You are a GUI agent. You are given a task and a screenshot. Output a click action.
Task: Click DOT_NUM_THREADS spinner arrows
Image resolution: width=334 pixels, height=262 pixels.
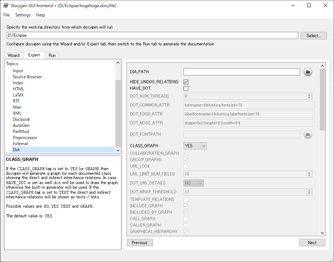[x=309, y=96]
